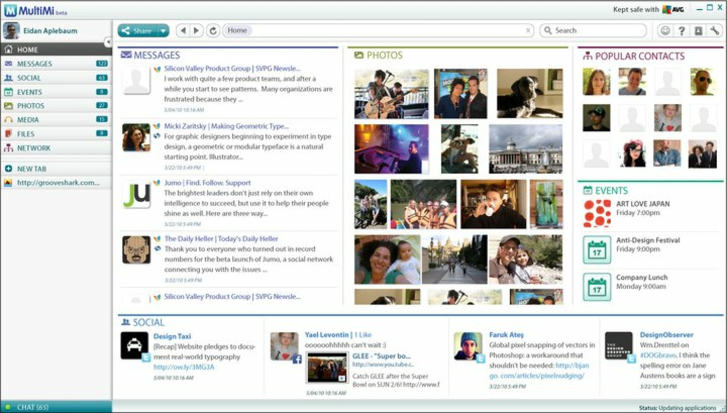Open EVENTS in the sidebar
727x413 pixels.
click(56, 92)
